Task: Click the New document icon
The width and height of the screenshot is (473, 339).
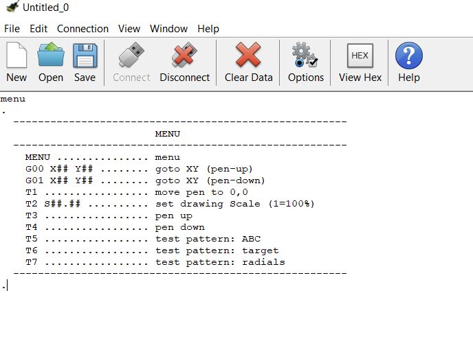Action: tap(16, 55)
